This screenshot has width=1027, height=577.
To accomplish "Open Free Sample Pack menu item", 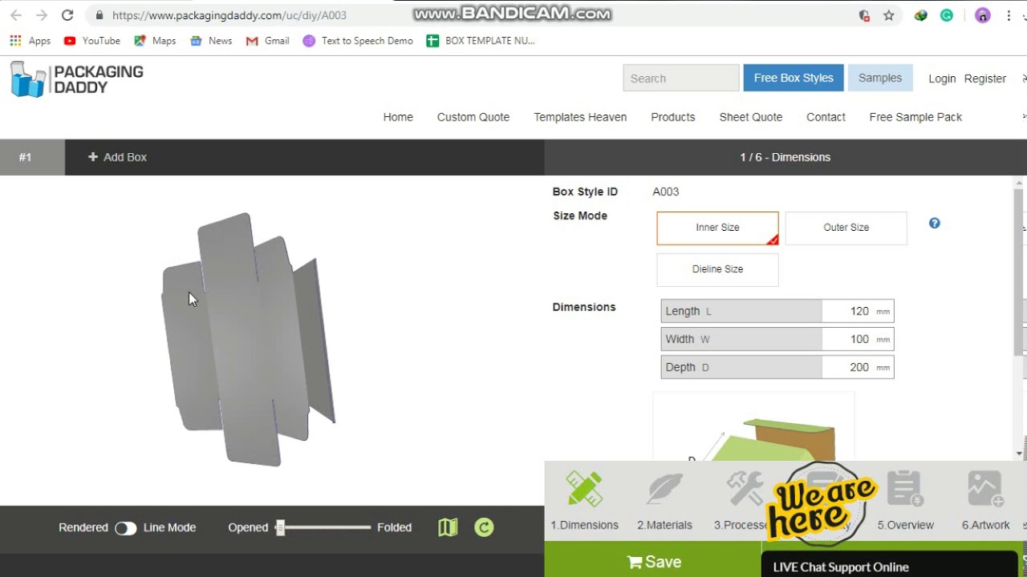I will click(915, 117).
